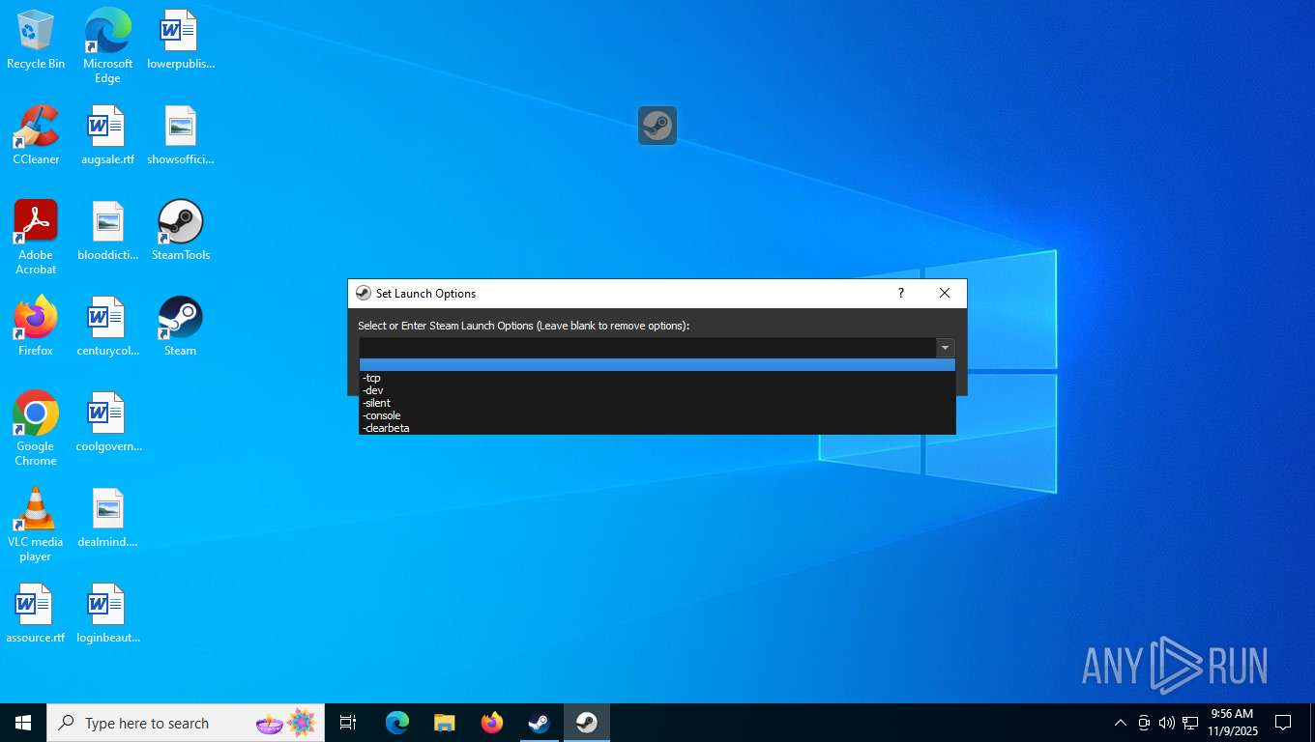Show hidden system tray icons
The image size is (1315, 742).
pyautogui.click(x=1121, y=723)
